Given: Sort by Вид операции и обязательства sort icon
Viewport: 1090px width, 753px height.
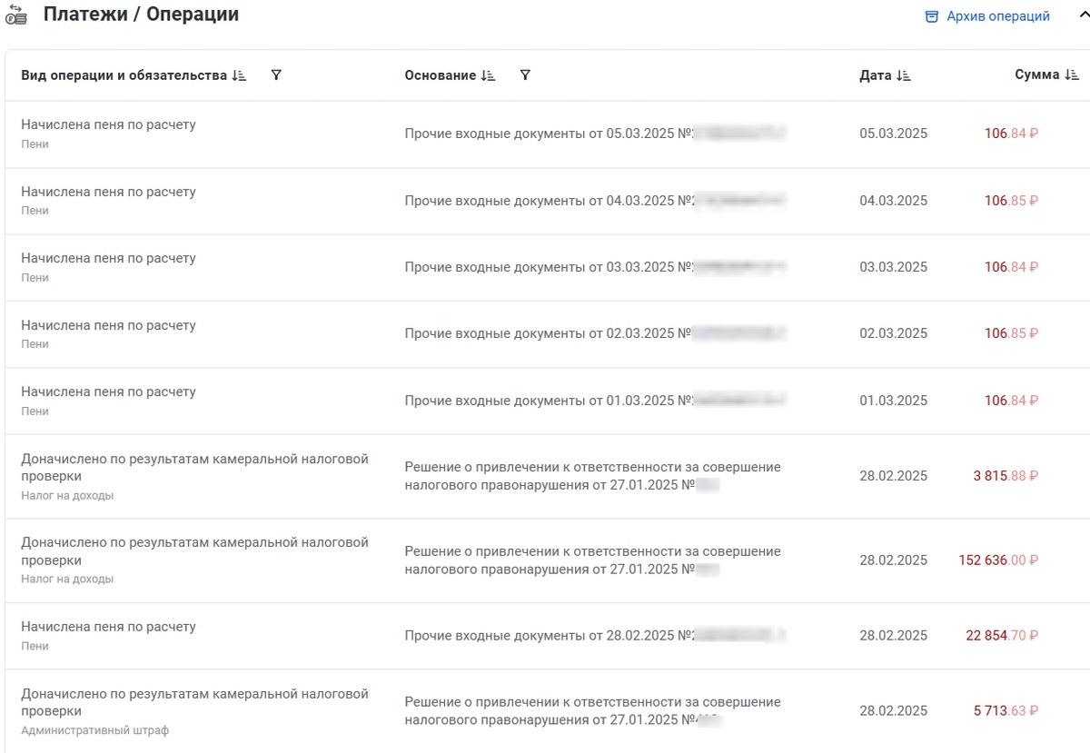Looking at the screenshot, I should click(238, 75).
